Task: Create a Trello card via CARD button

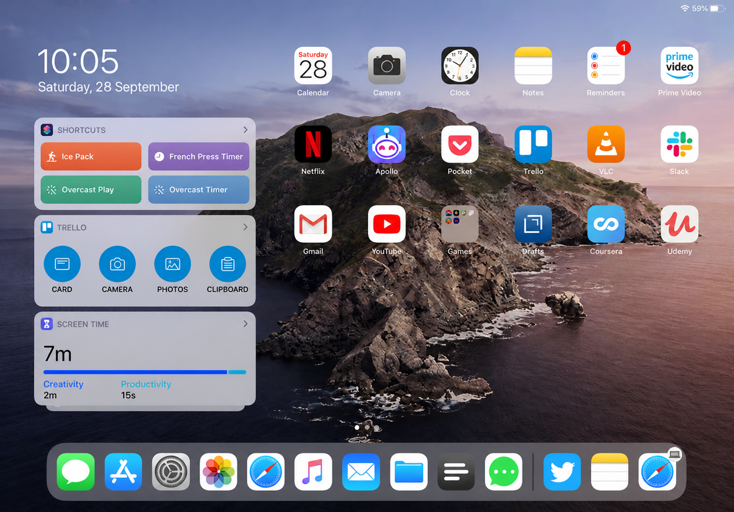Action: point(62,264)
